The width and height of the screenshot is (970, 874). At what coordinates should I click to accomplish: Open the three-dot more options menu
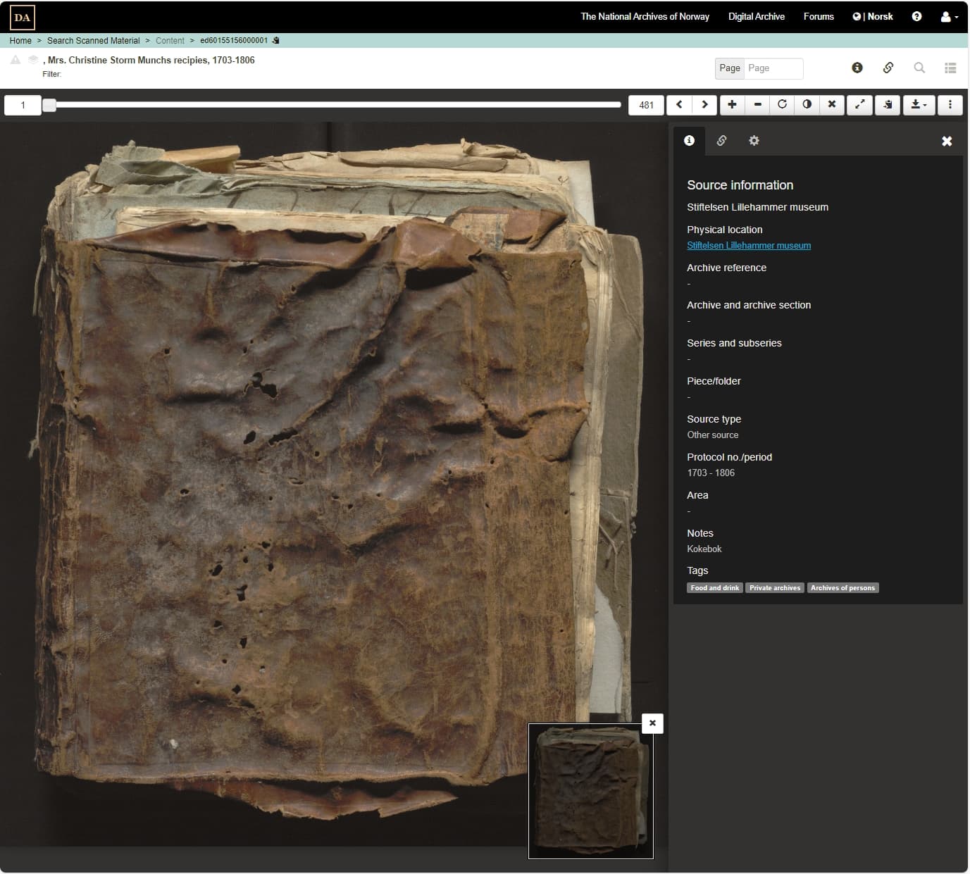(x=950, y=105)
